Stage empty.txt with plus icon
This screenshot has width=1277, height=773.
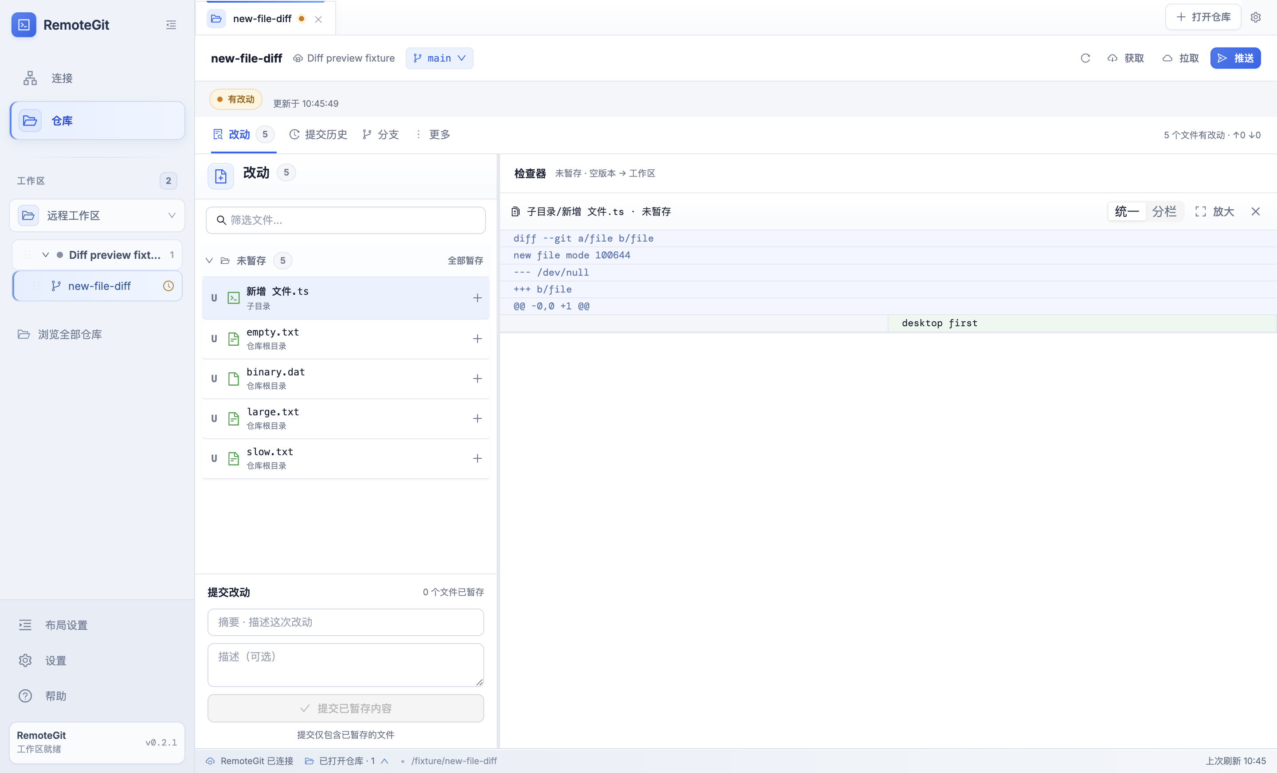[x=477, y=339]
